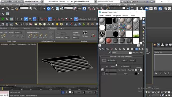Image resolution: width=172 pixels, height=97 pixels.
Task: Open the Modes menu in Material Editor
Action: [101, 16]
